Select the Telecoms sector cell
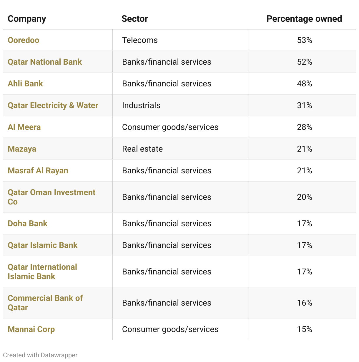Screen dimensions: 359x362 tap(140, 40)
